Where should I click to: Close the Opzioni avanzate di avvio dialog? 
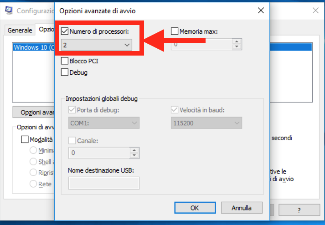click(261, 10)
